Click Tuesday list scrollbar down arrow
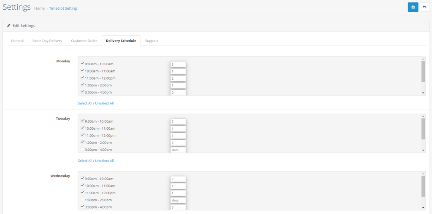 click(423, 150)
